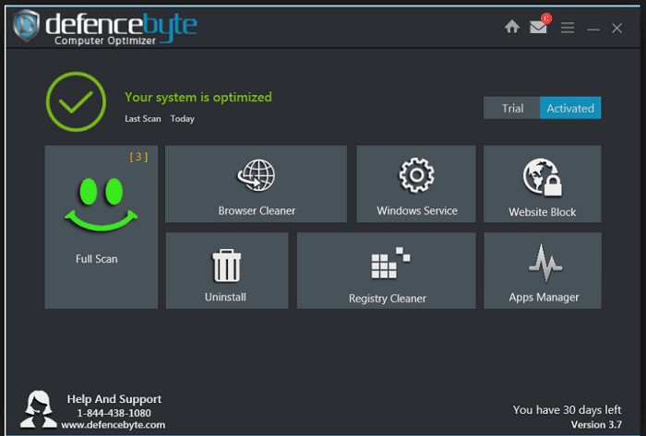Click the Registry Cleaner blocks icon
646x436 pixels.
[390, 264]
